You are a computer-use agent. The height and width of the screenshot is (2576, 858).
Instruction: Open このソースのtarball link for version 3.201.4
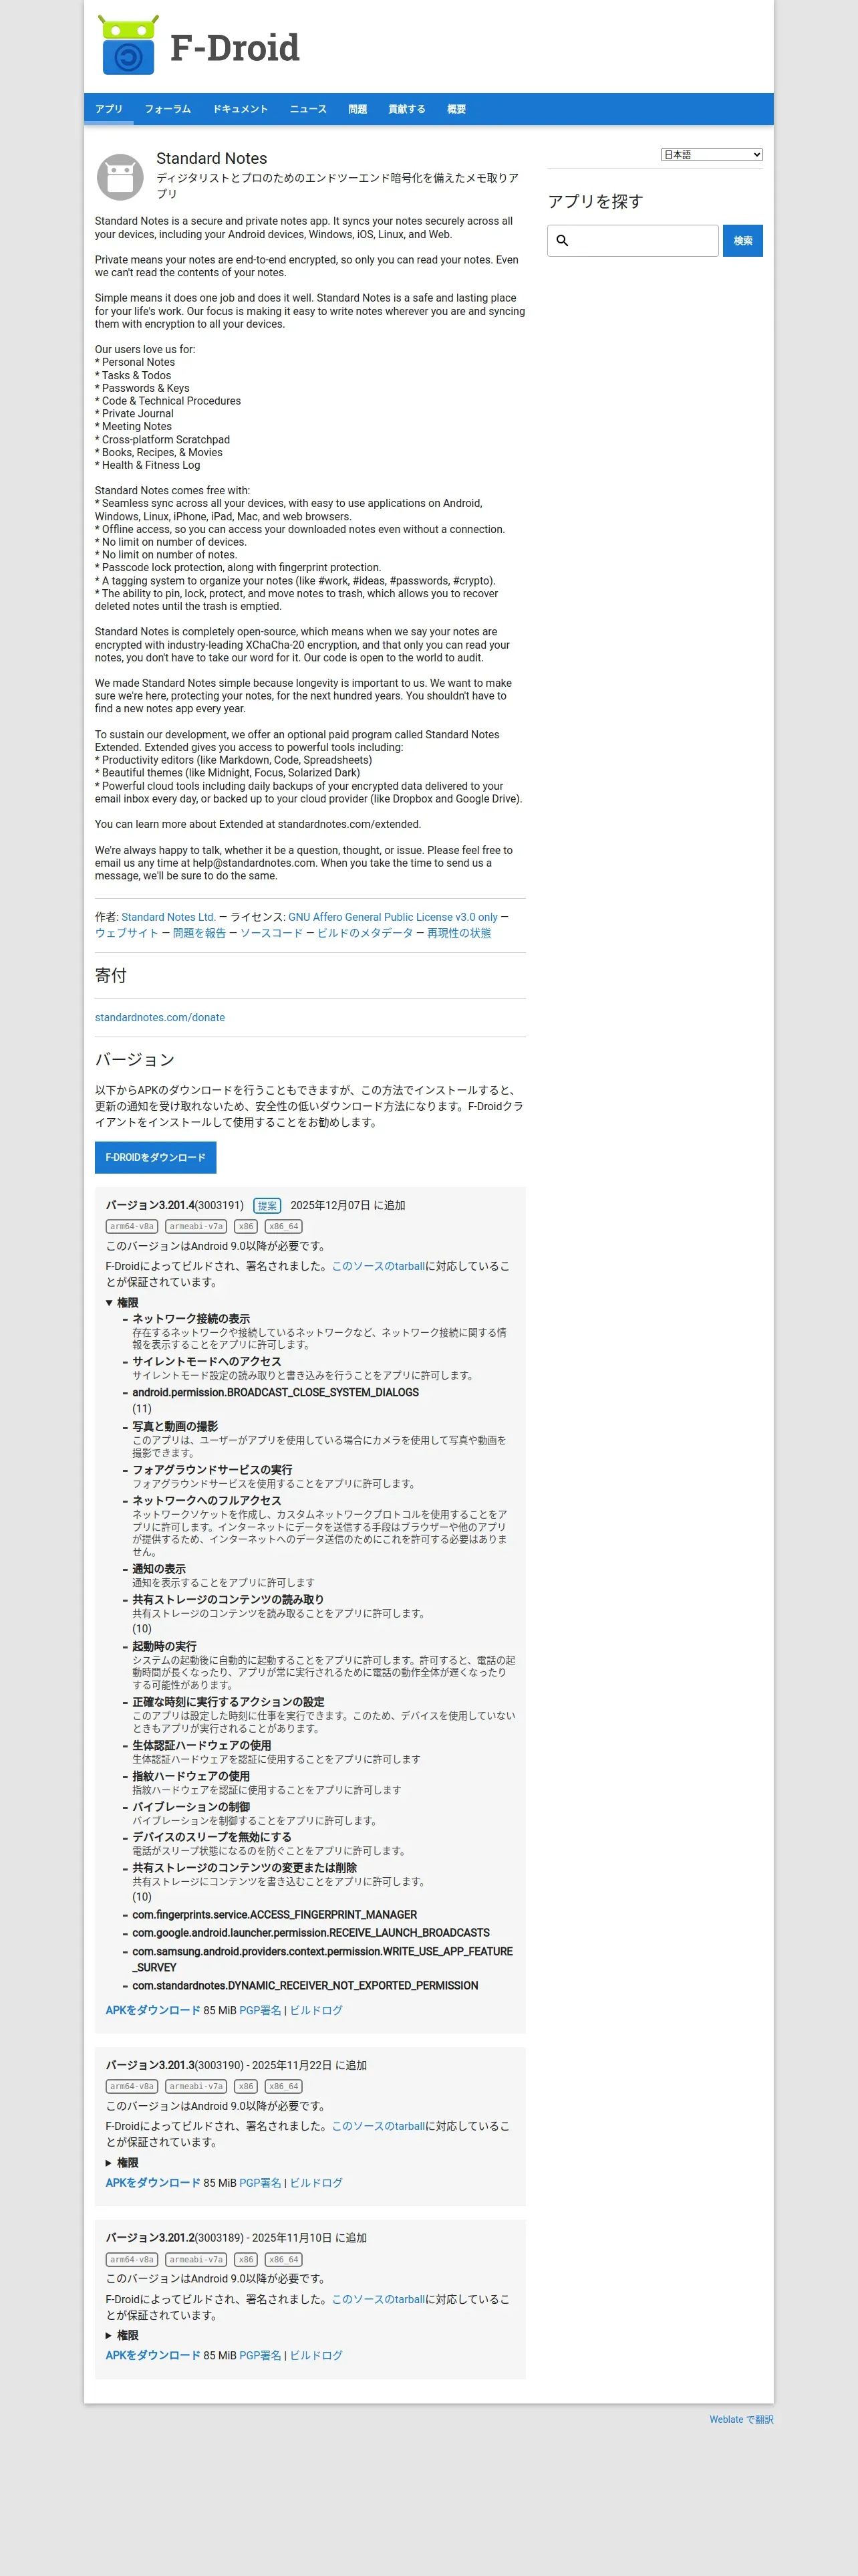coord(379,1266)
